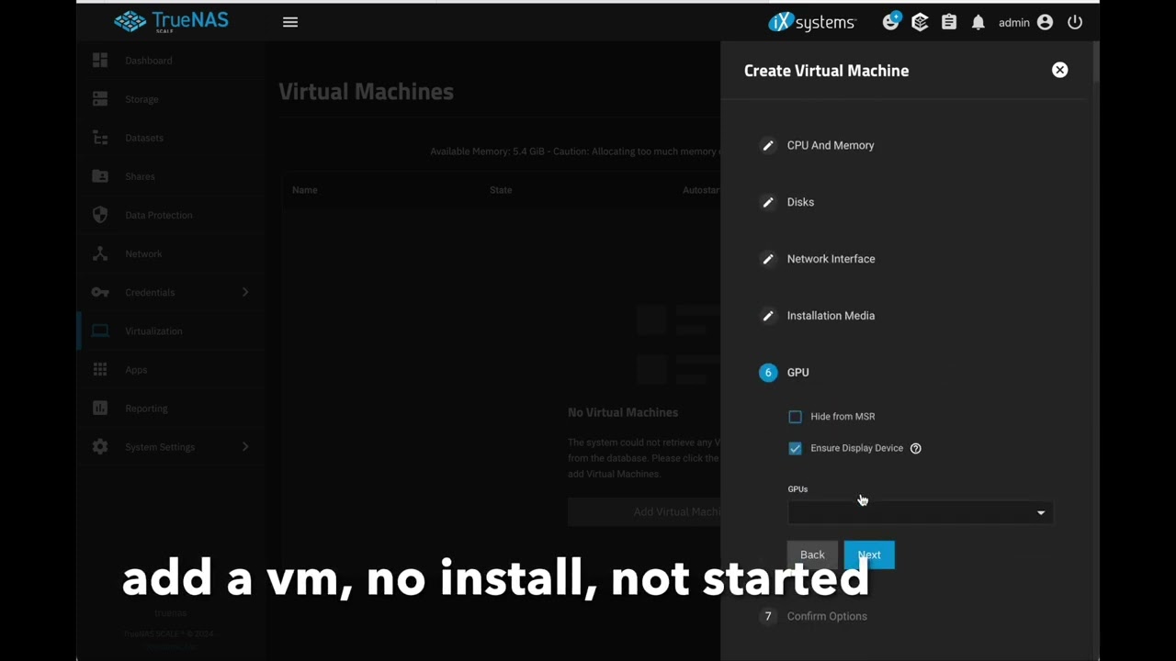Click the help icon beside Ensure Display Device
This screenshot has width=1176, height=661.
(915, 448)
